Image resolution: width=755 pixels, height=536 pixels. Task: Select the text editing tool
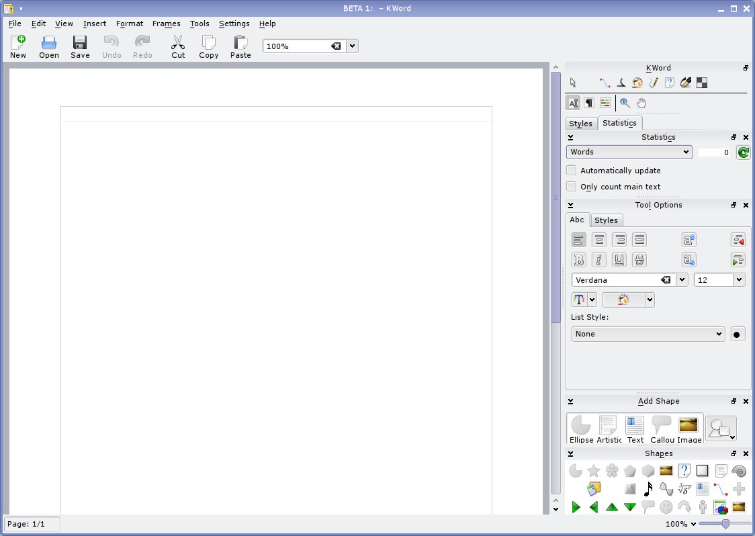pyautogui.click(x=573, y=103)
